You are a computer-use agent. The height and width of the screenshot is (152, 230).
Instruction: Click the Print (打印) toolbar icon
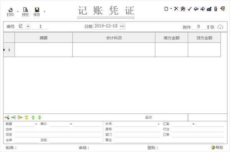tap(10, 12)
